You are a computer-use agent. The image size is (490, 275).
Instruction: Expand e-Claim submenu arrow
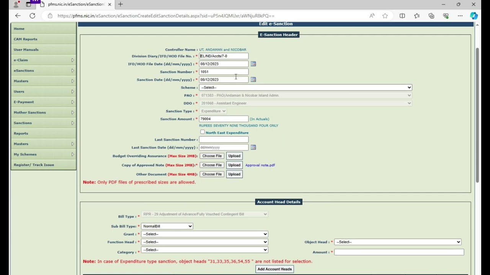(x=72, y=60)
